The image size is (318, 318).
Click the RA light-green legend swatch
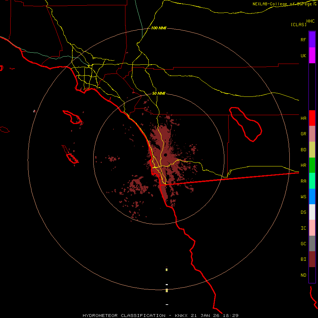tap(312, 181)
